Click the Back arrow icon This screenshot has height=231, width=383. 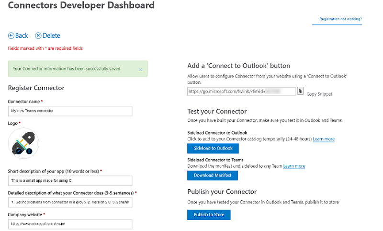[x=11, y=35]
